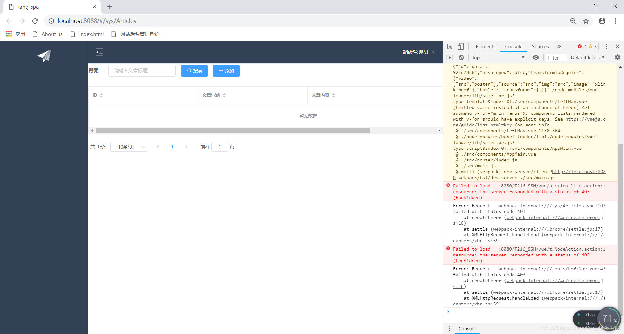Open the 超级管理员 user dropdown
The width and height of the screenshot is (624, 334).
[419, 52]
